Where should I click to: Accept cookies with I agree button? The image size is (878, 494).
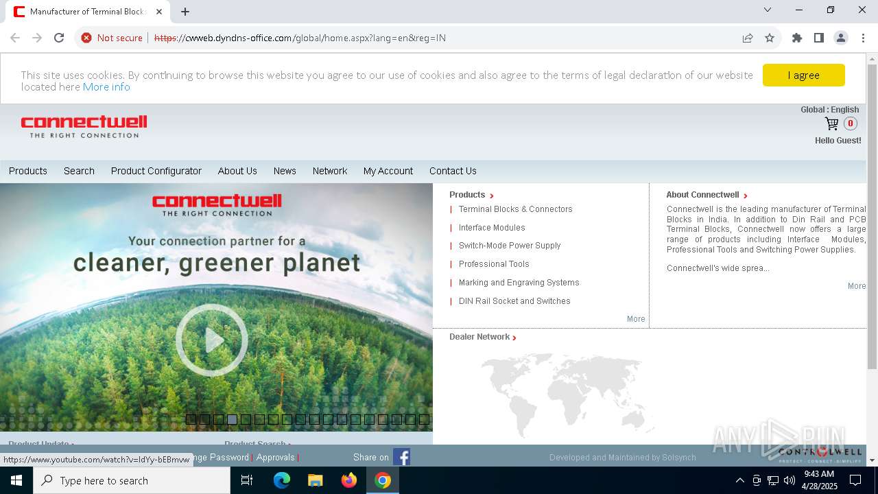tap(804, 75)
